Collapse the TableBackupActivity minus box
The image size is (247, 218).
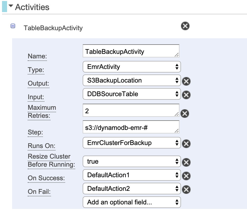pyautogui.click(x=13, y=26)
